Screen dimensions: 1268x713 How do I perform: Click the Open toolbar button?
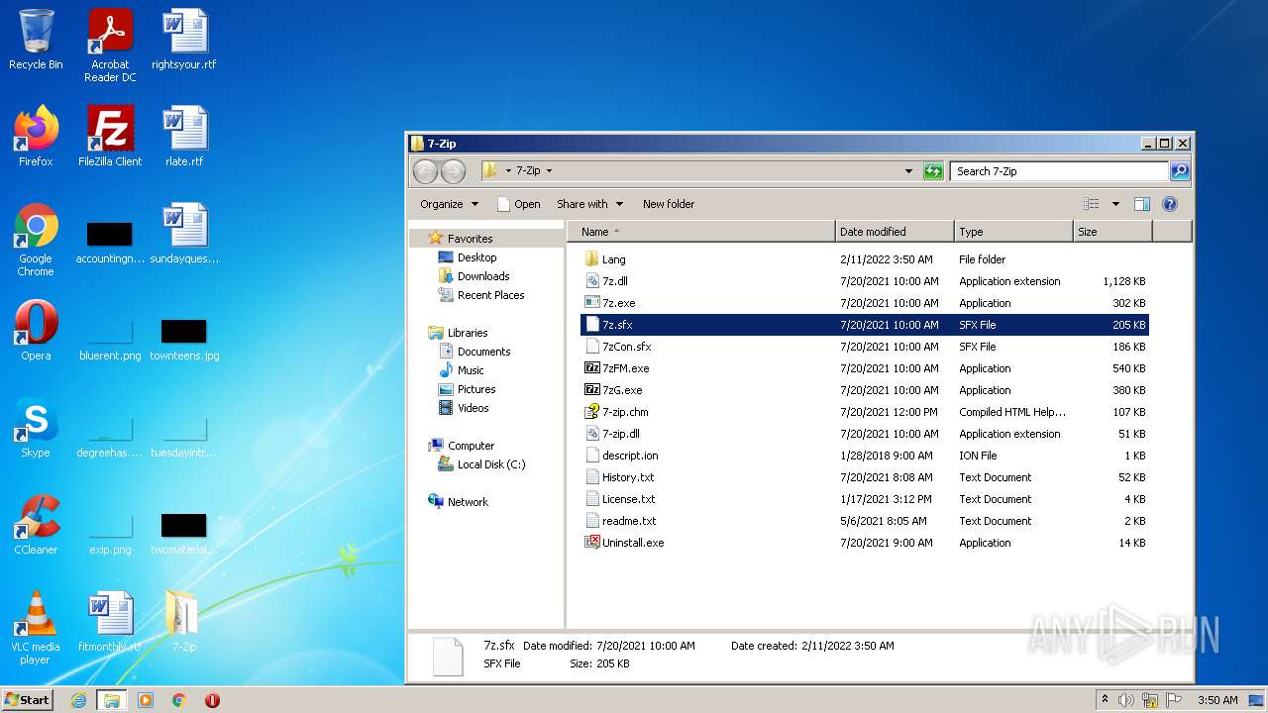click(518, 204)
